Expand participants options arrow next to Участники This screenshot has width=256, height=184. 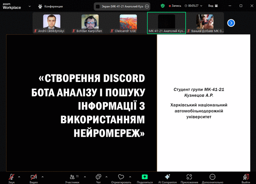click(85, 177)
